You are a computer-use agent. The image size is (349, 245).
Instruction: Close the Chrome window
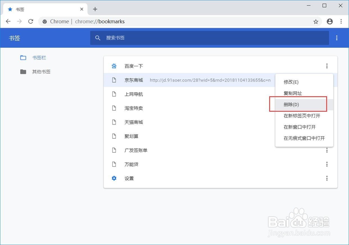pyautogui.click(x=340, y=6)
